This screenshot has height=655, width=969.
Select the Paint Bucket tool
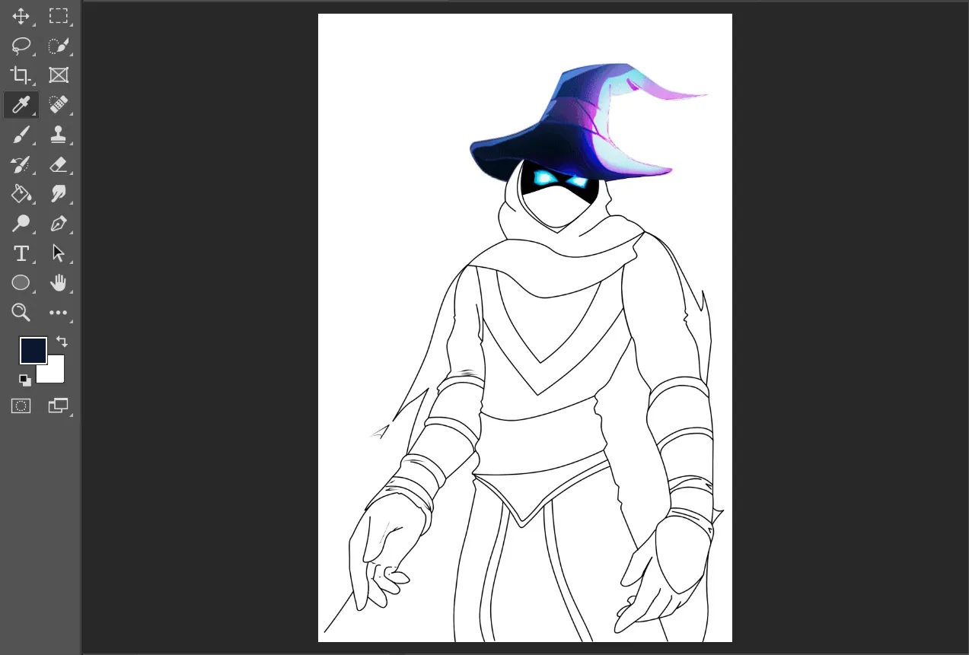click(21, 194)
